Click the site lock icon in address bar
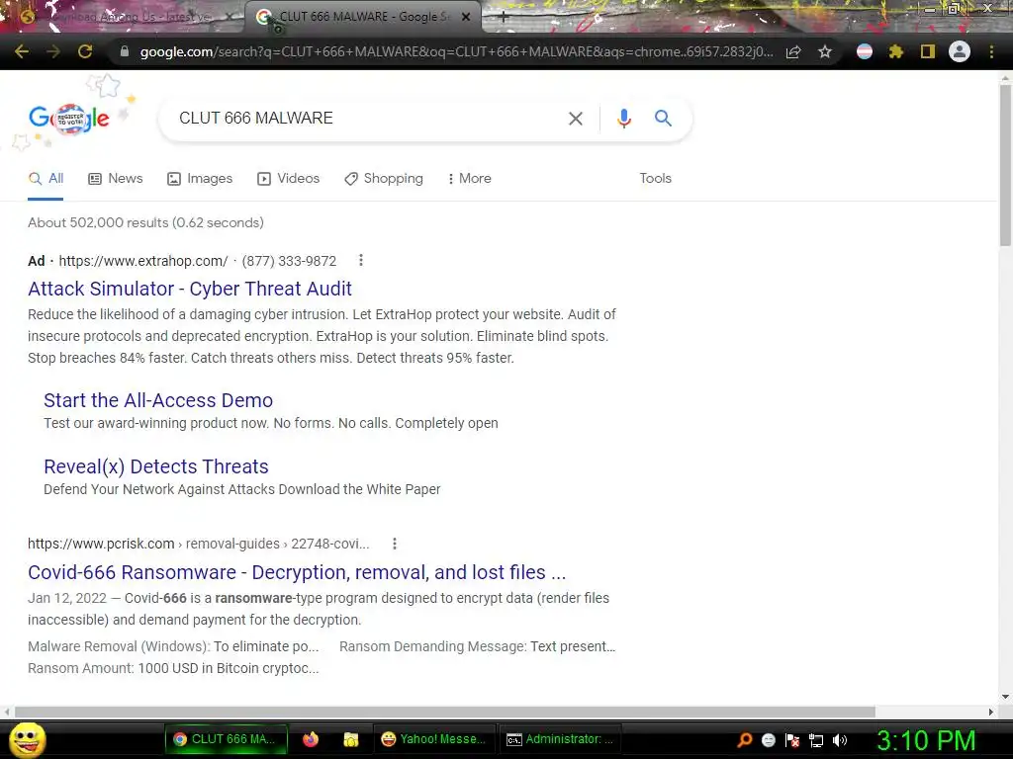Image resolution: width=1013 pixels, height=759 pixels. [125, 51]
